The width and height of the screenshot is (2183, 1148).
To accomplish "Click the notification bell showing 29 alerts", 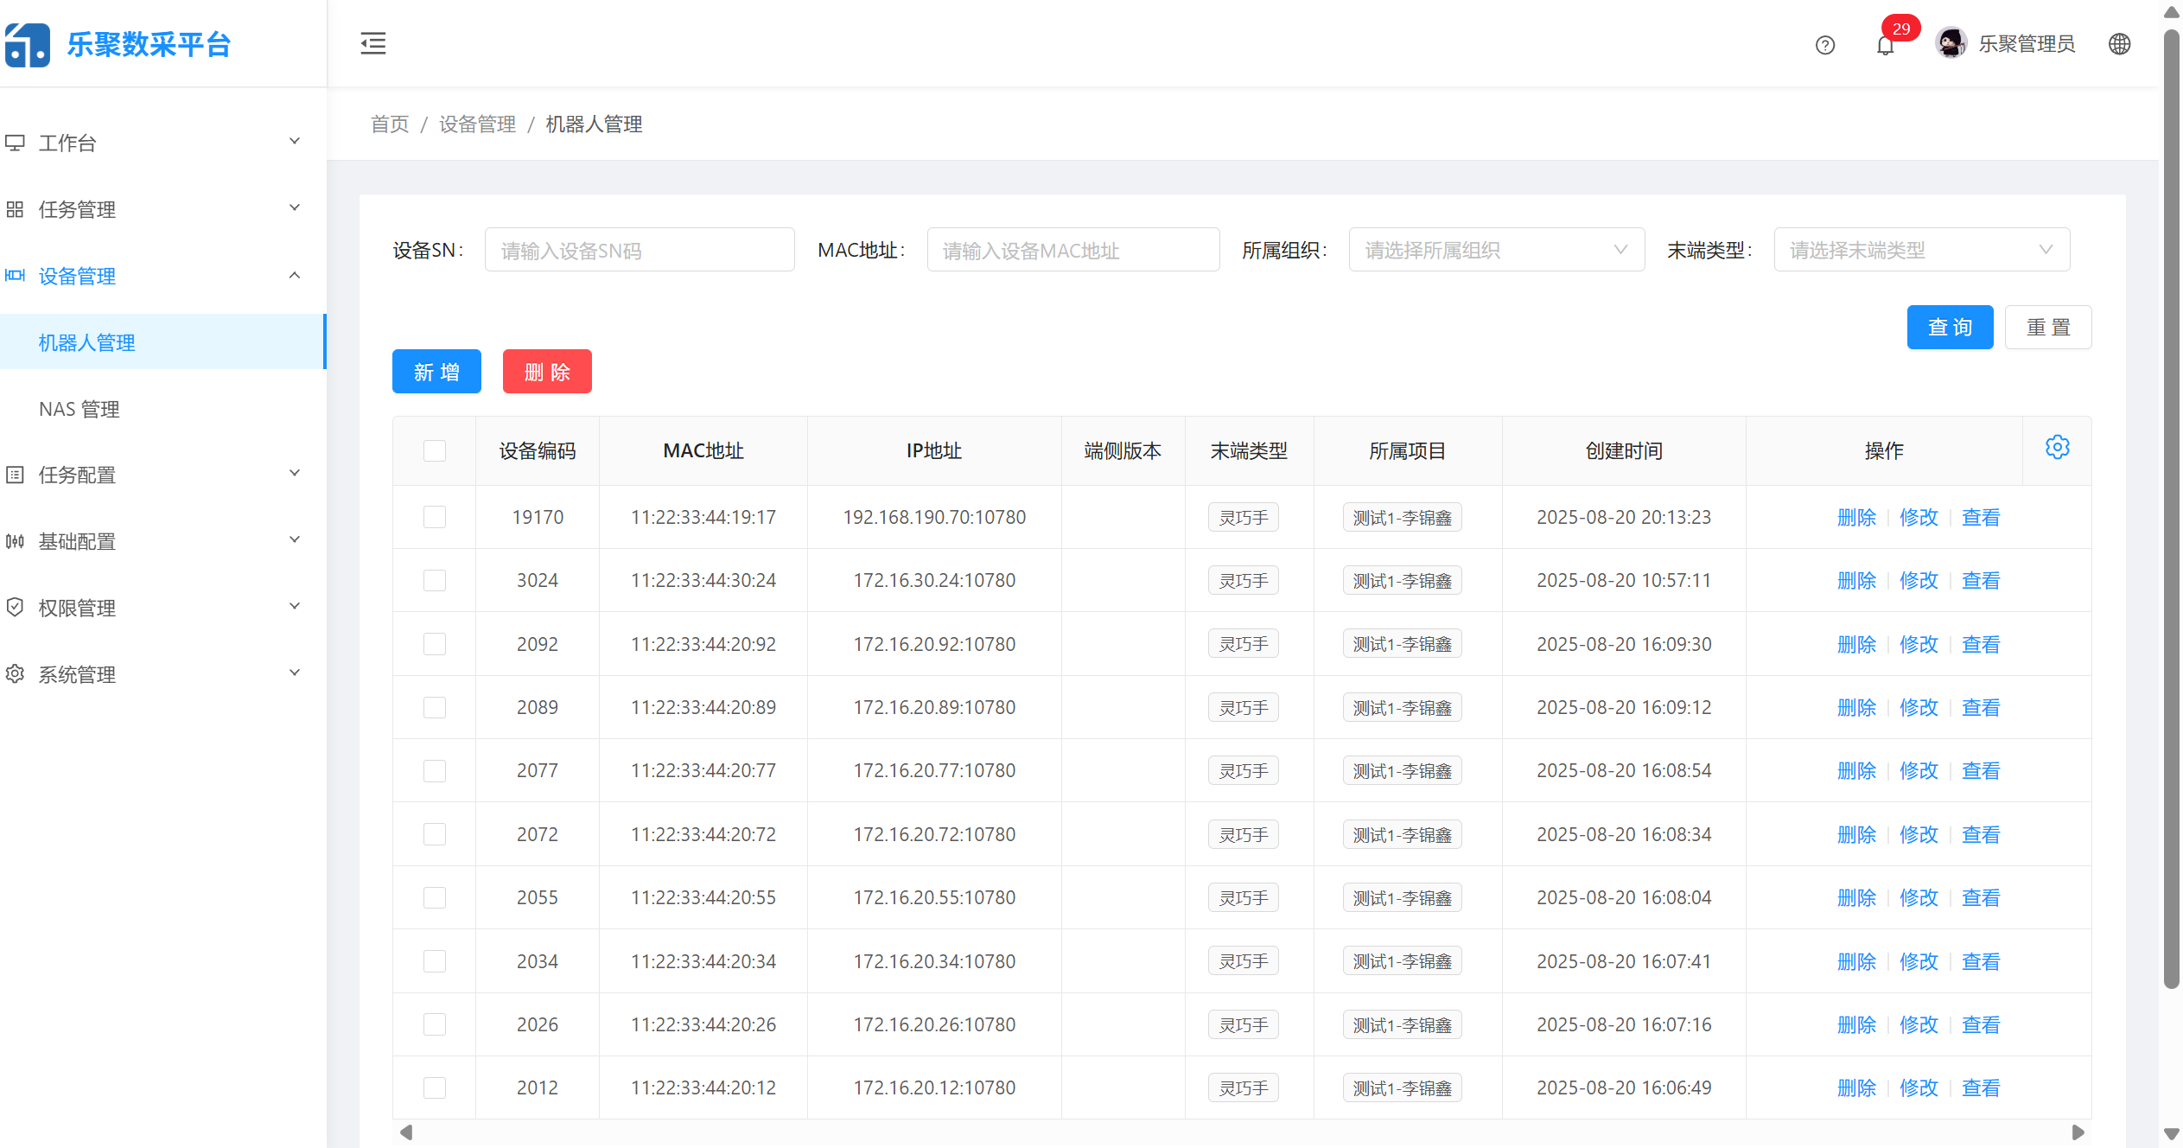I will pyautogui.click(x=1885, y=45).
